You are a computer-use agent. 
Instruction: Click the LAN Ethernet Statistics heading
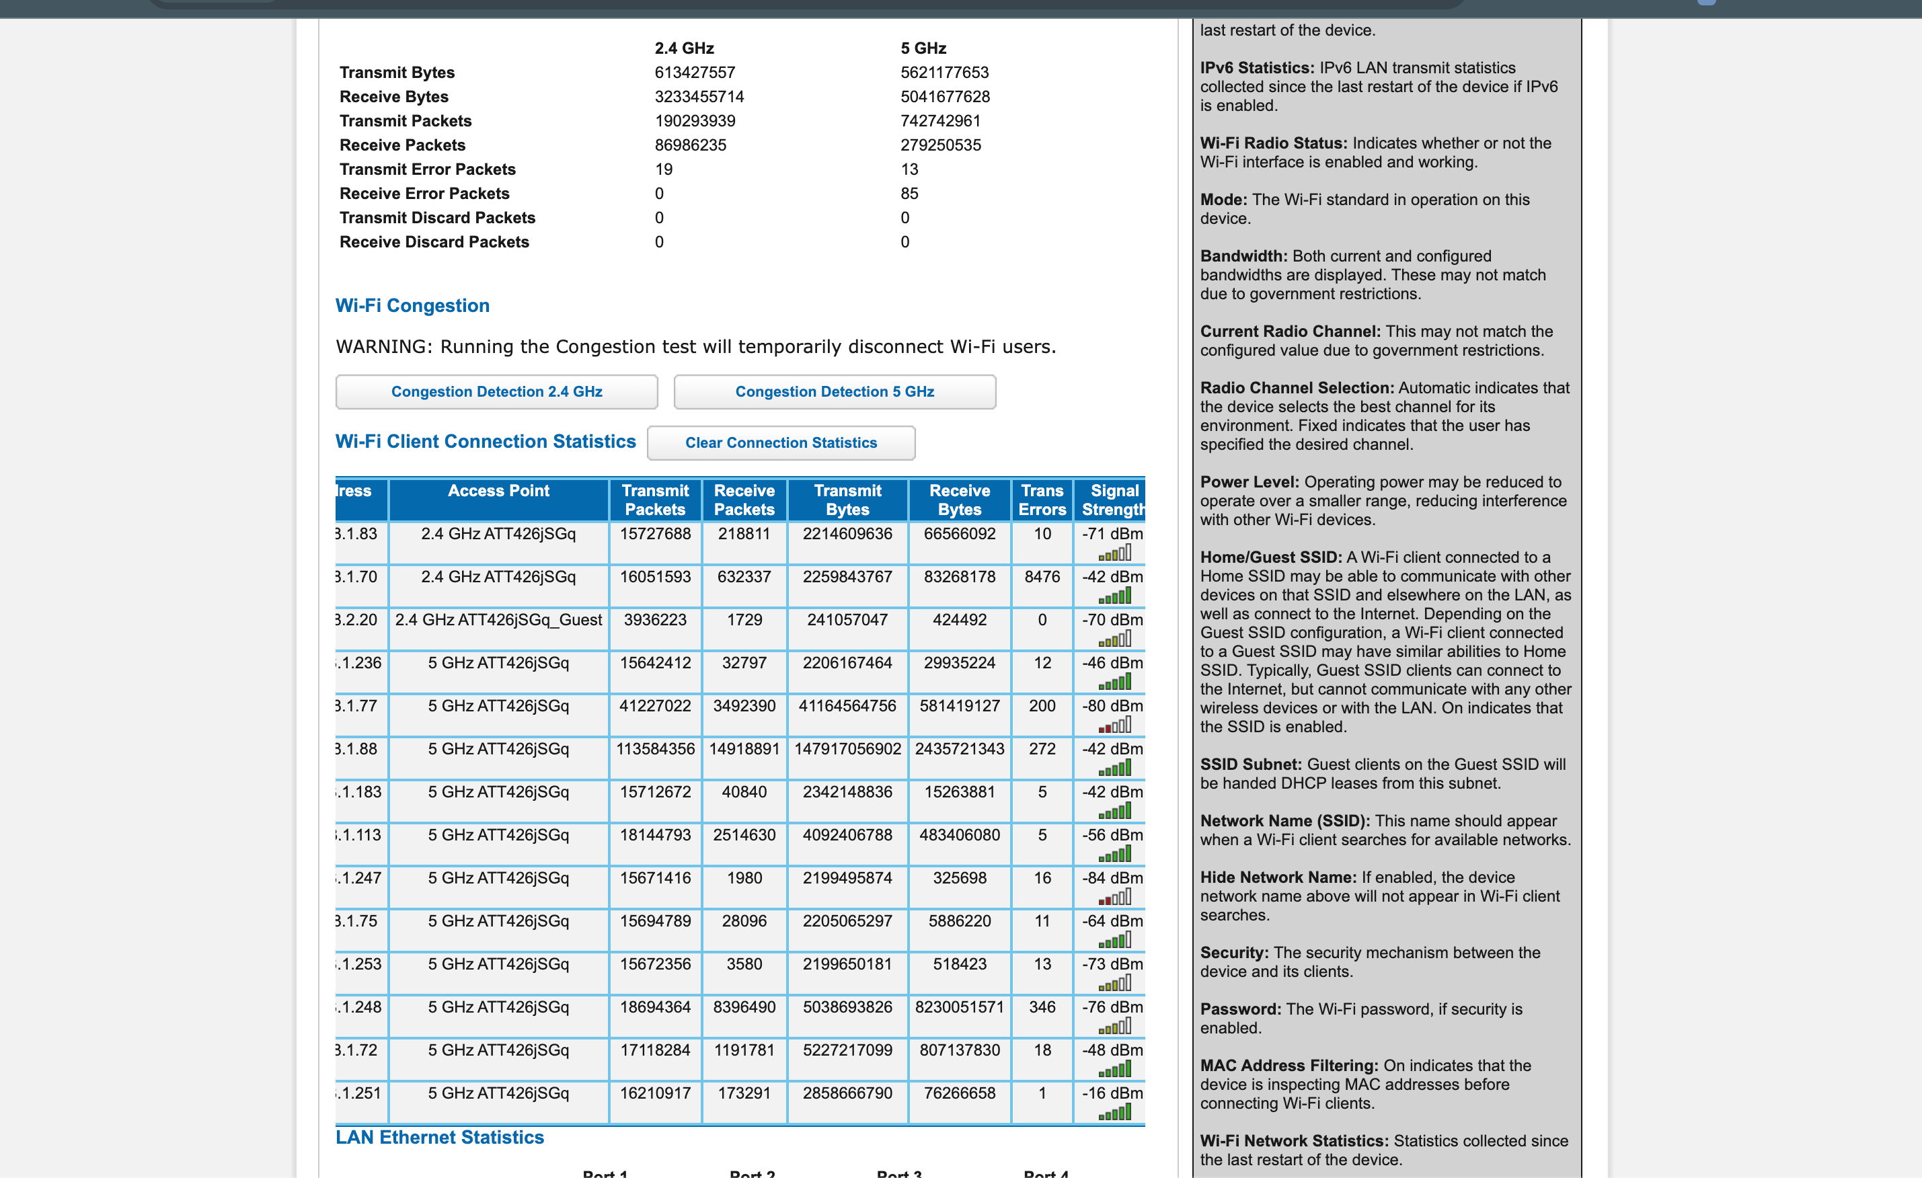(x=439, y=1138)
